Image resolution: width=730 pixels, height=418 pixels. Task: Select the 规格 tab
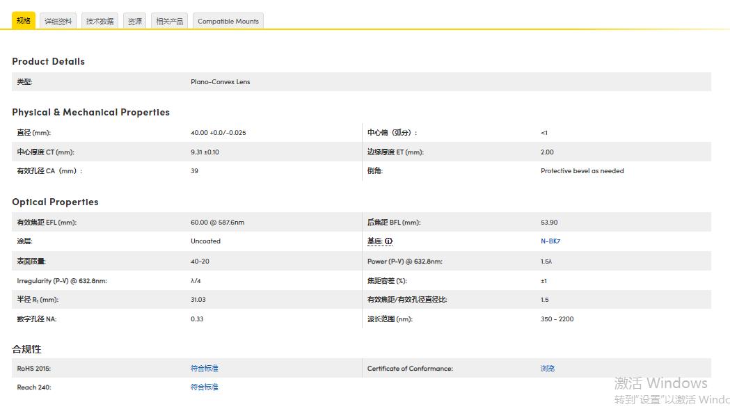click(24, 21)
